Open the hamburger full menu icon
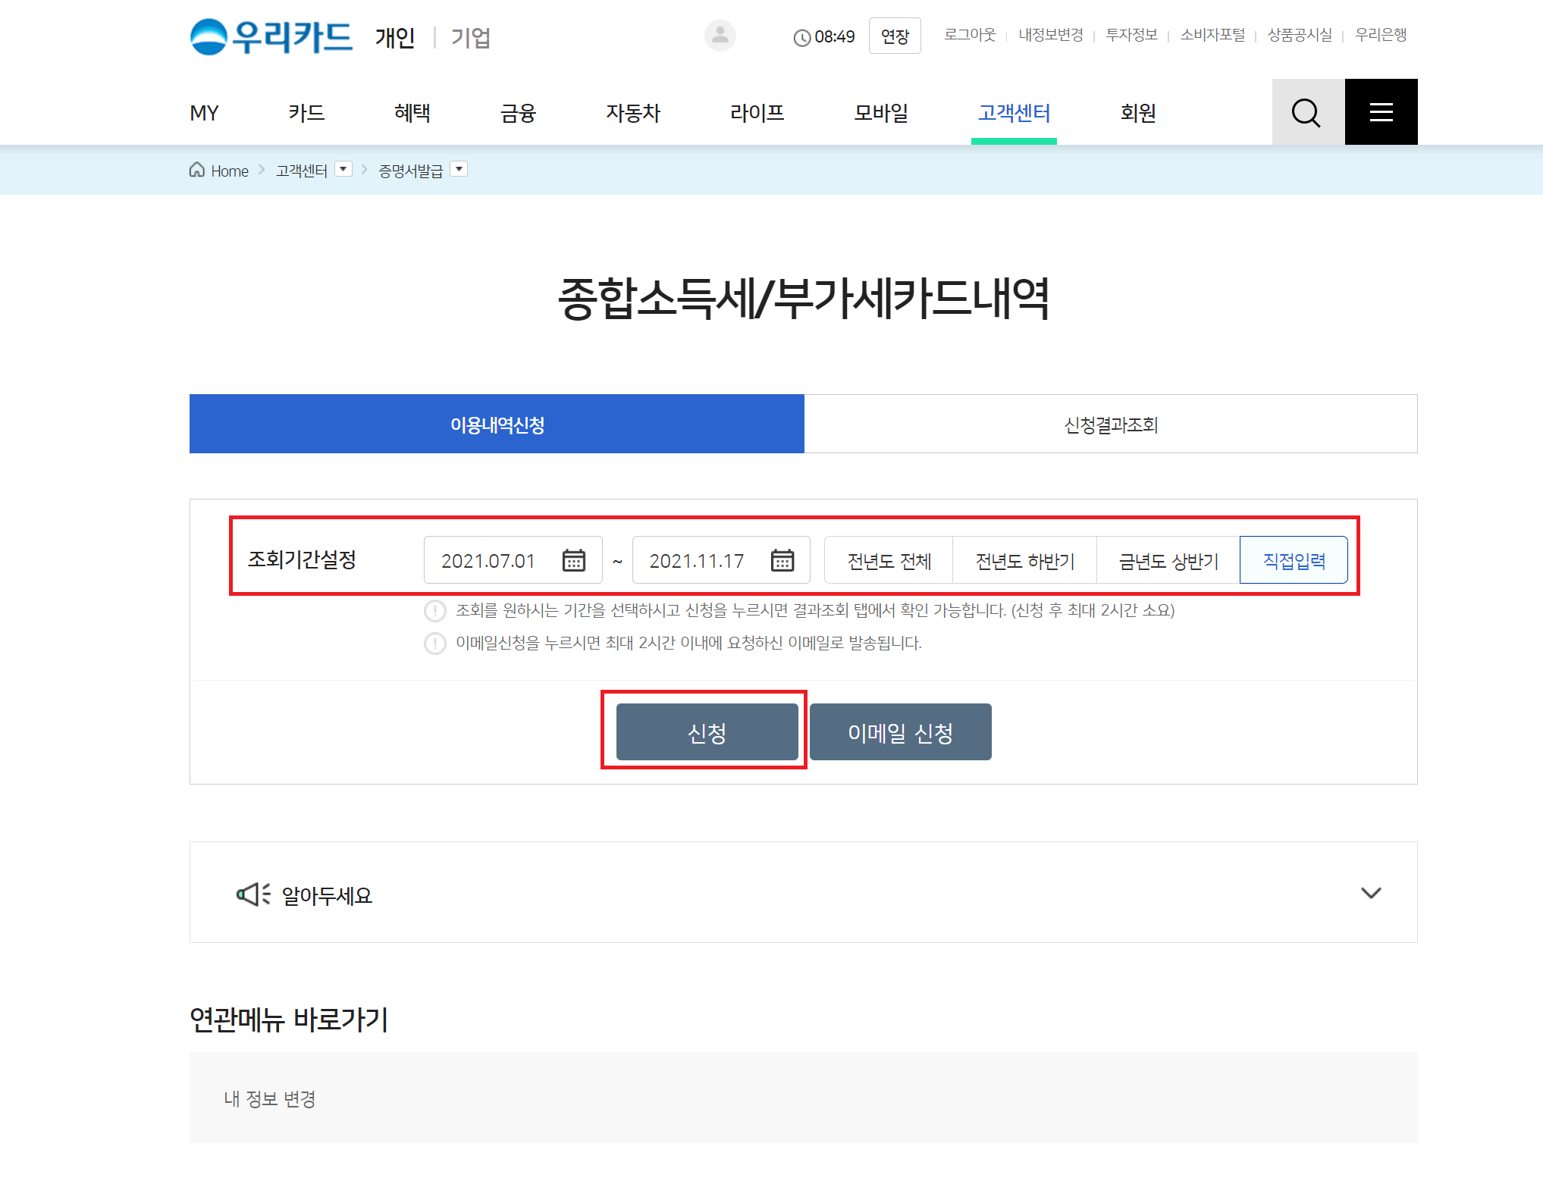The image size is (1543, 1181). (x=1381, y=112)
